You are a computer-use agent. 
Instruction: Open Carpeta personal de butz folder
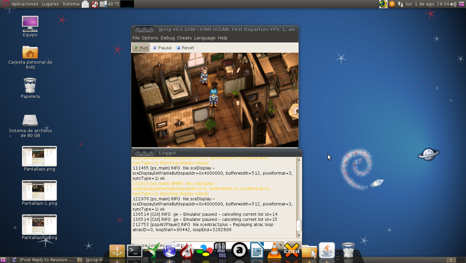[30, 57]
